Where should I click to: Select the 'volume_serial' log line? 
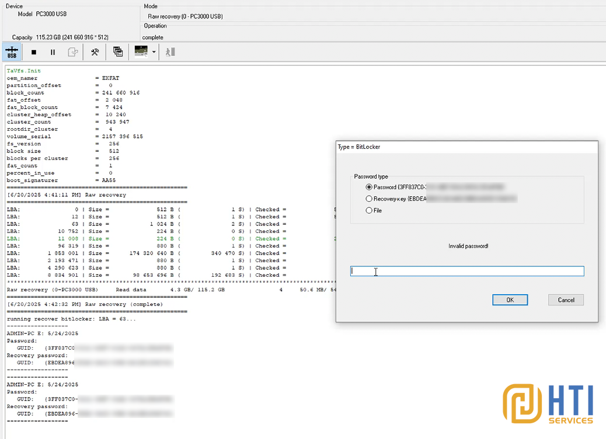tap(75, 137)
